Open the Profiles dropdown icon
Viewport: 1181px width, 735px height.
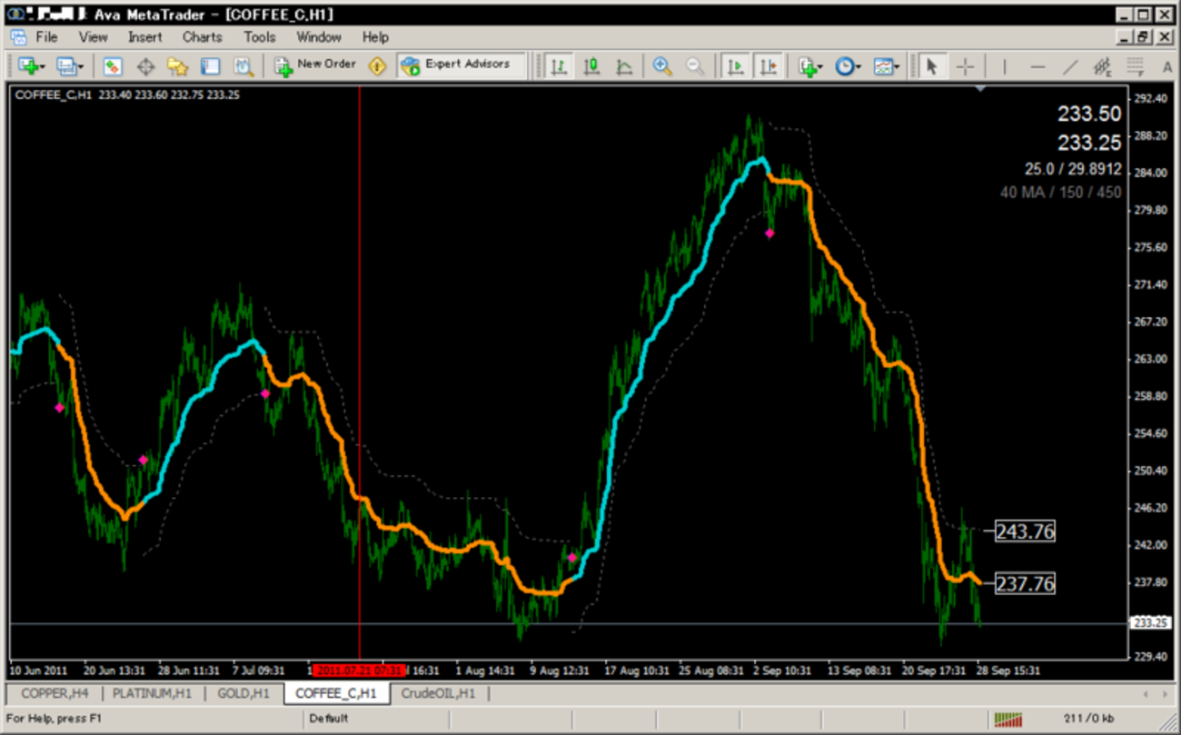click(x=69, y=66)
